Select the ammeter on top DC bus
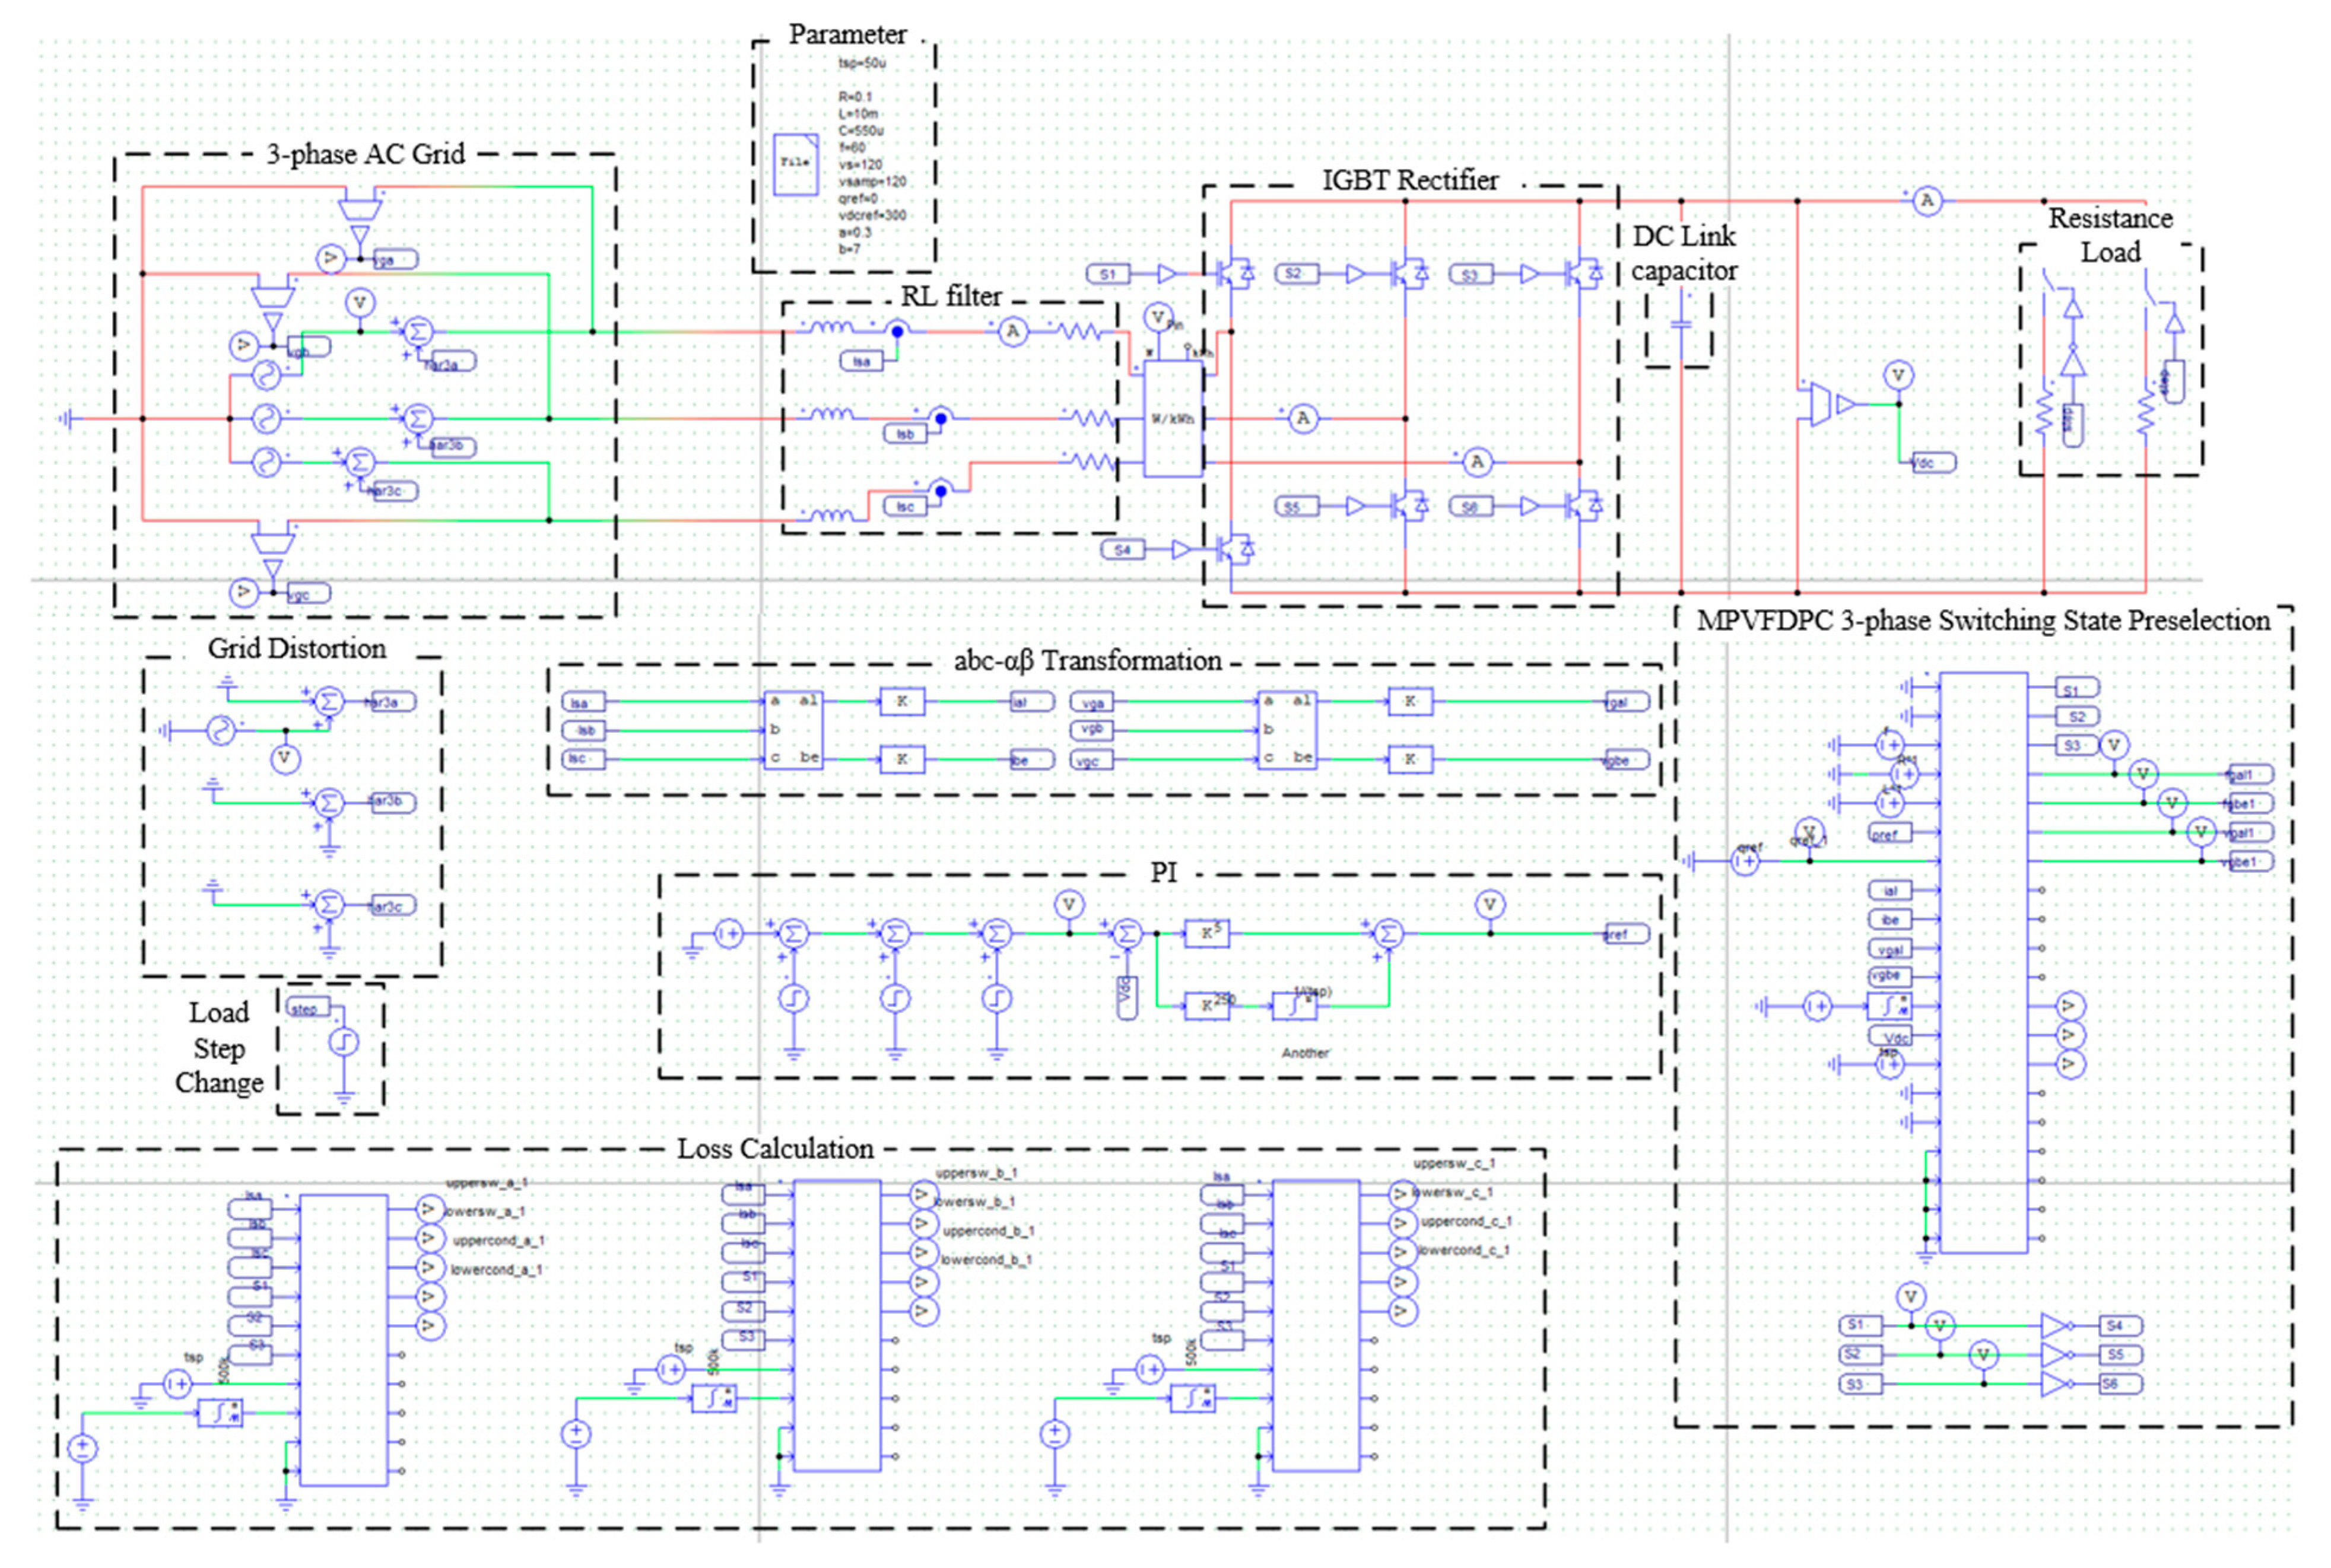This screenshot has width=2331, height=1568. pyautogui.click(x=1927, y=201)
